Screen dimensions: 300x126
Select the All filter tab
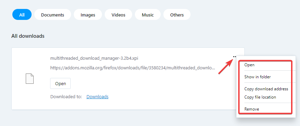pos(22,14)
